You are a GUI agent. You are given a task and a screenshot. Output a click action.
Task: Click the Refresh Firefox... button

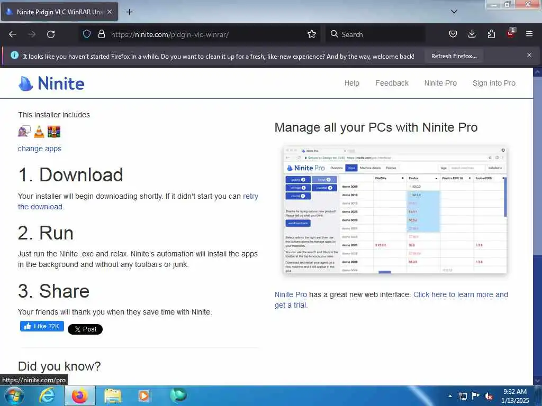click(454, 56)
